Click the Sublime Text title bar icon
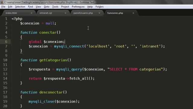 pos(2,2)
